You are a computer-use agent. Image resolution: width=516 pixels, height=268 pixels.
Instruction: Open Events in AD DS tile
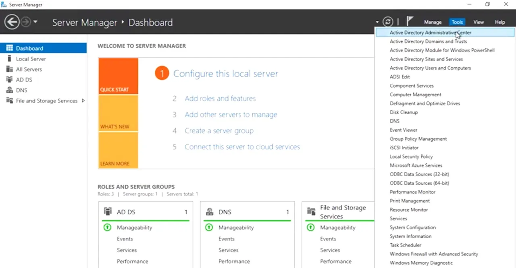tap(125, 239)
